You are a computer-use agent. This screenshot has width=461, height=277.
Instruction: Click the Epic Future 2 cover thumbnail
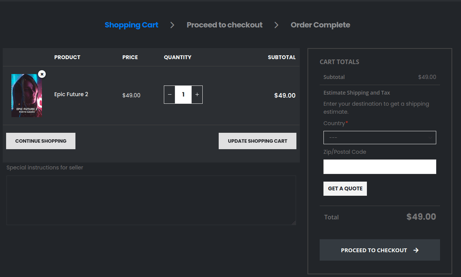(x=27, y=95)
